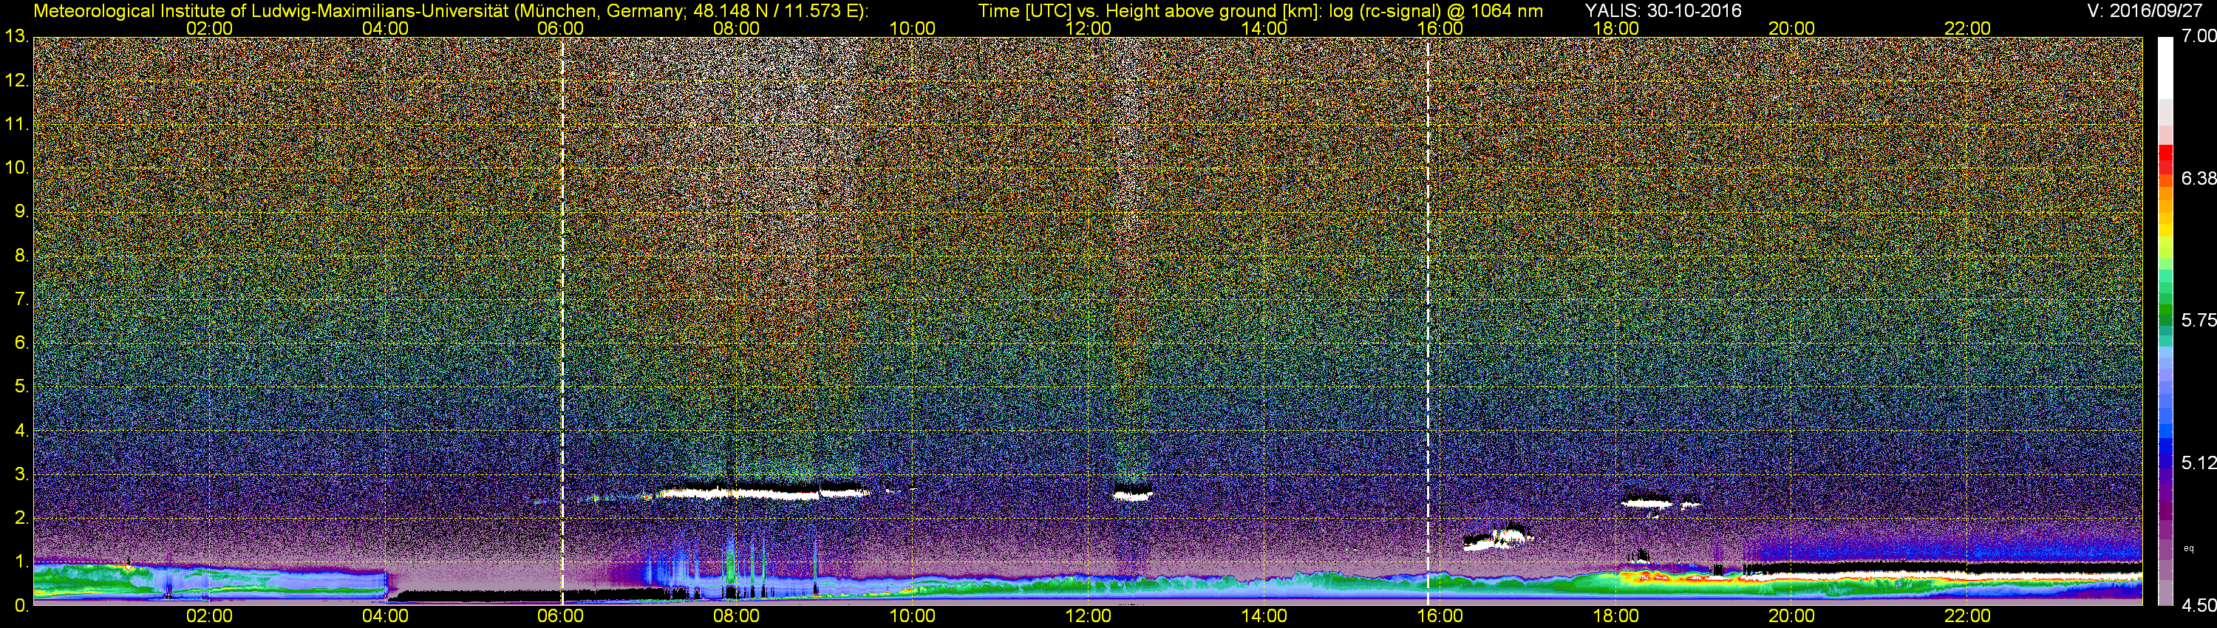Click the 4.50 label below the color scale
Screen dimensions: 2217x628
pyautogui.click(x=2198, y=606)
